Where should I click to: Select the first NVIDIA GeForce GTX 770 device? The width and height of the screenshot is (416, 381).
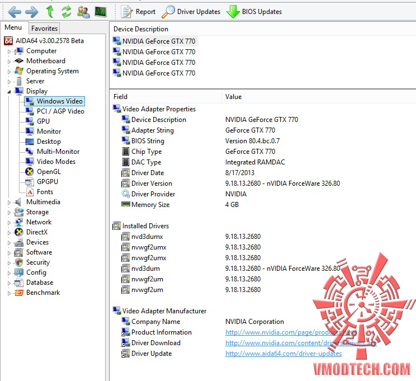tap(154, 41)
